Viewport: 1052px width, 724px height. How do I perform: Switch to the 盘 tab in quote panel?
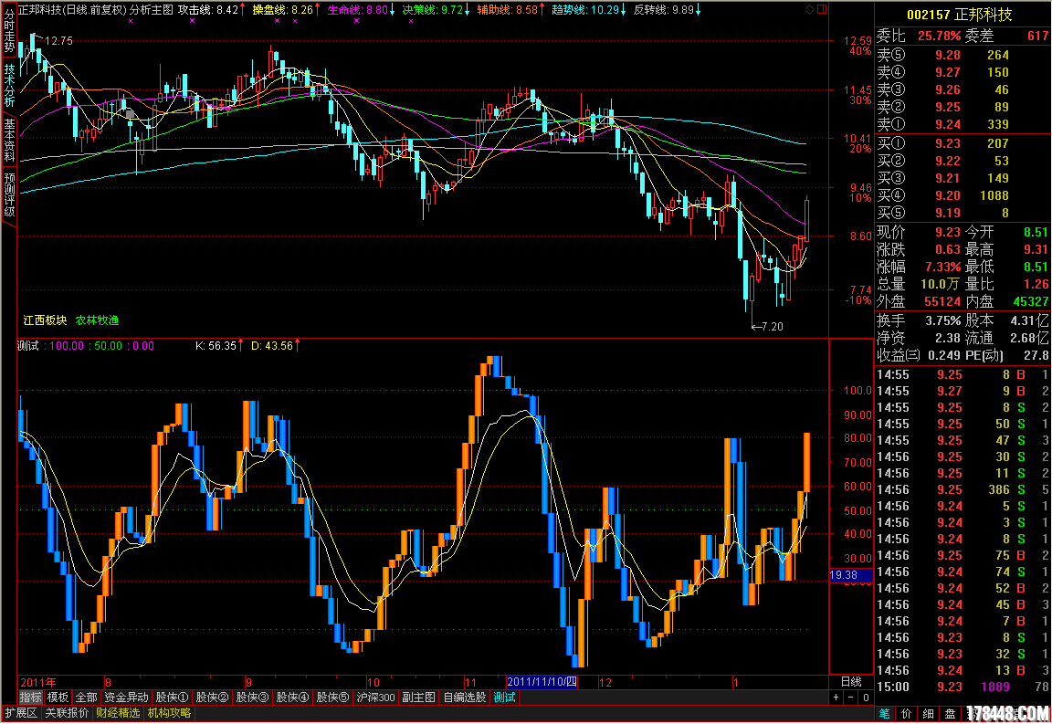click(950, 714)
